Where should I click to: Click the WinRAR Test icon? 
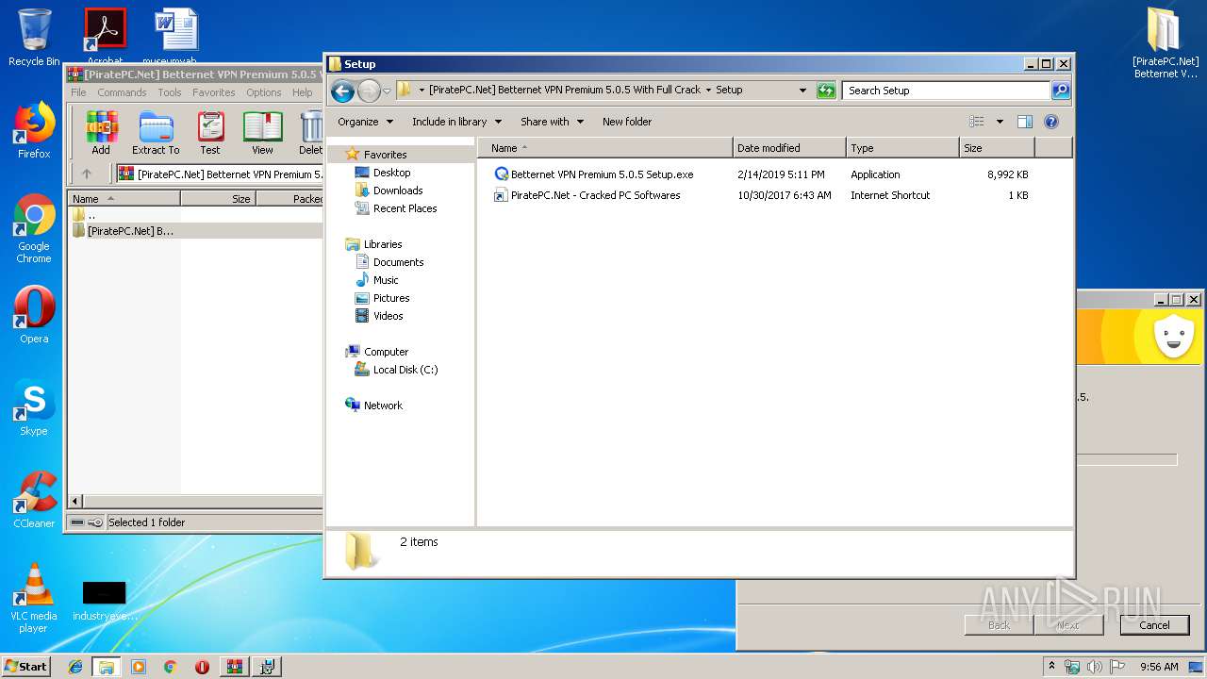click(210, 133)
